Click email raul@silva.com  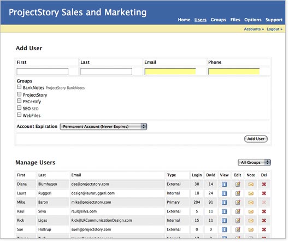point(84,211)
